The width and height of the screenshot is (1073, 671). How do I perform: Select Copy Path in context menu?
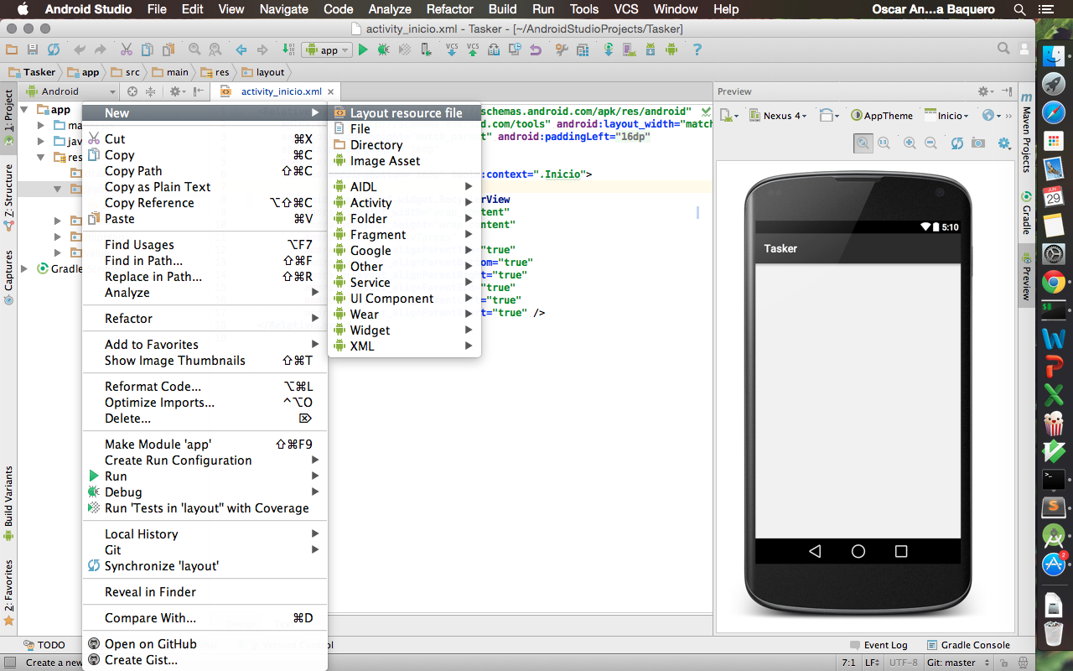[x=205, y=170]
